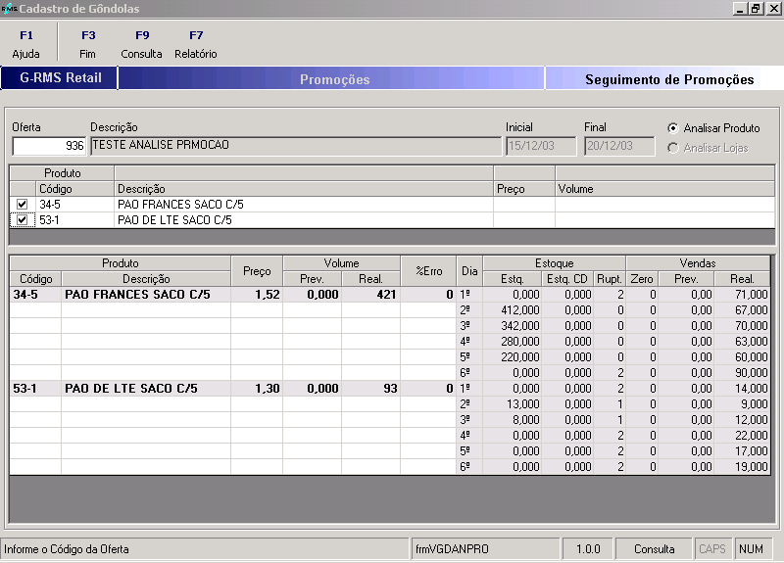Click stock value 280,000

click(x=513, y=341)
